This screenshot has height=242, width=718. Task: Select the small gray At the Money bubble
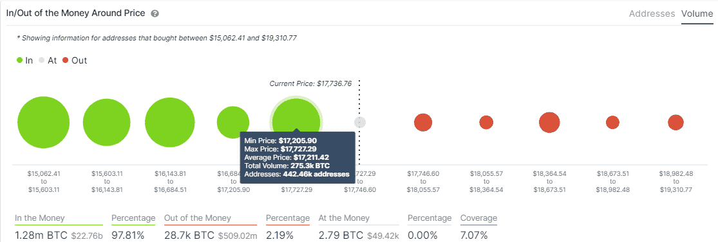[x=360, y=123]
